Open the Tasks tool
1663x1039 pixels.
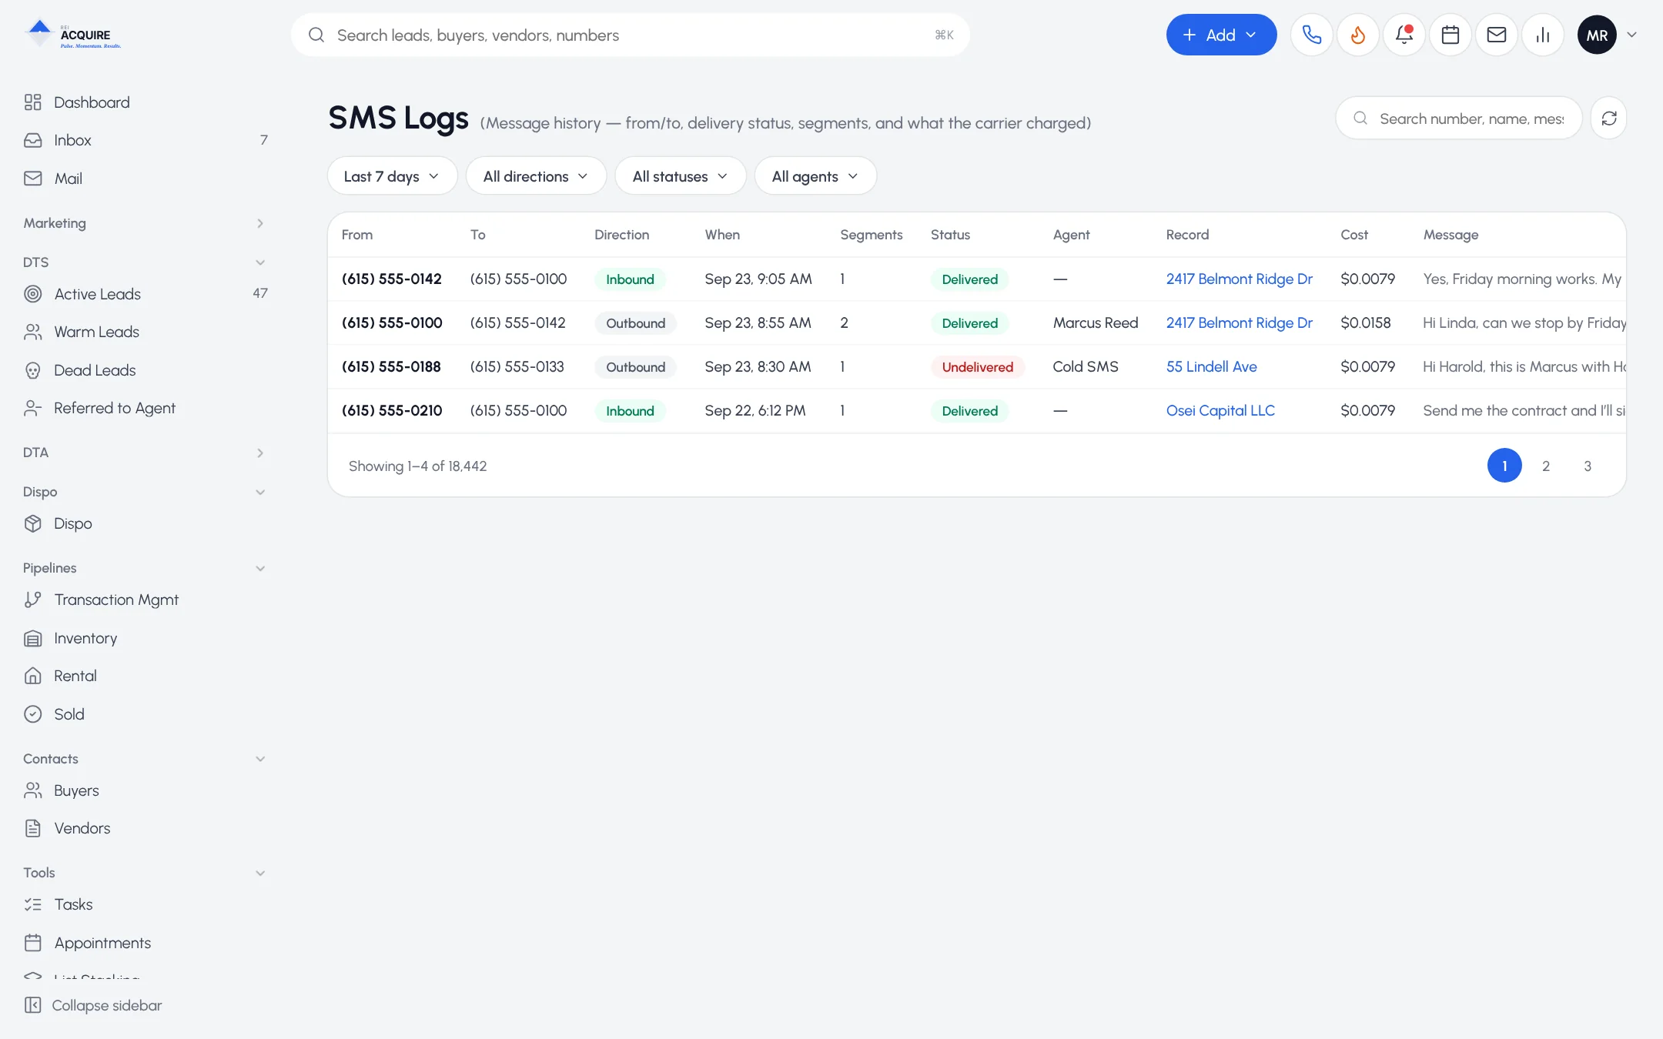[145, 904]
